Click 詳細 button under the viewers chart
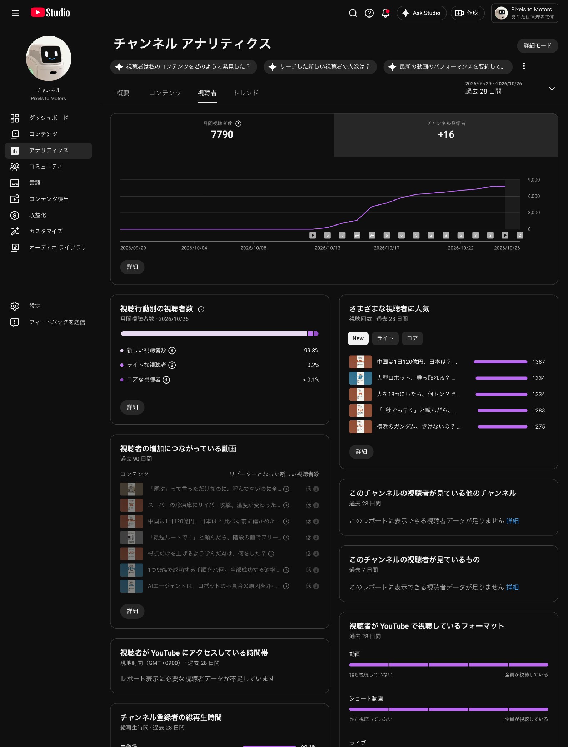 tap(132, 267)
